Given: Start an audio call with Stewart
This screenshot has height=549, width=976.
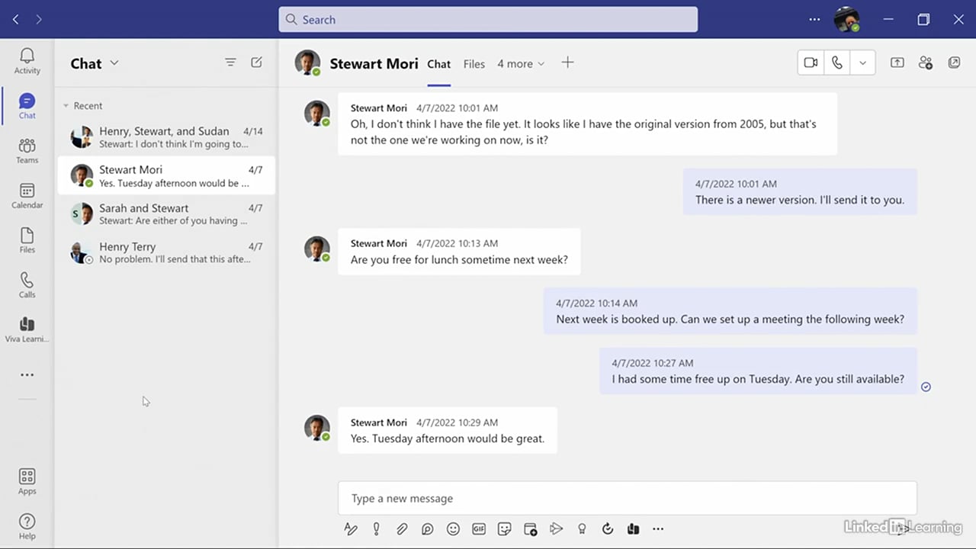Looking at the screenshot, I should pyautogui.click(x=837, y=63).
